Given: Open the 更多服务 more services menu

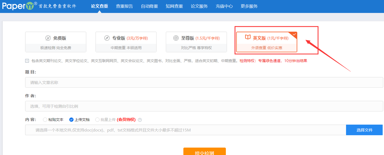Looking at the screenshot, I should [249, 6].
